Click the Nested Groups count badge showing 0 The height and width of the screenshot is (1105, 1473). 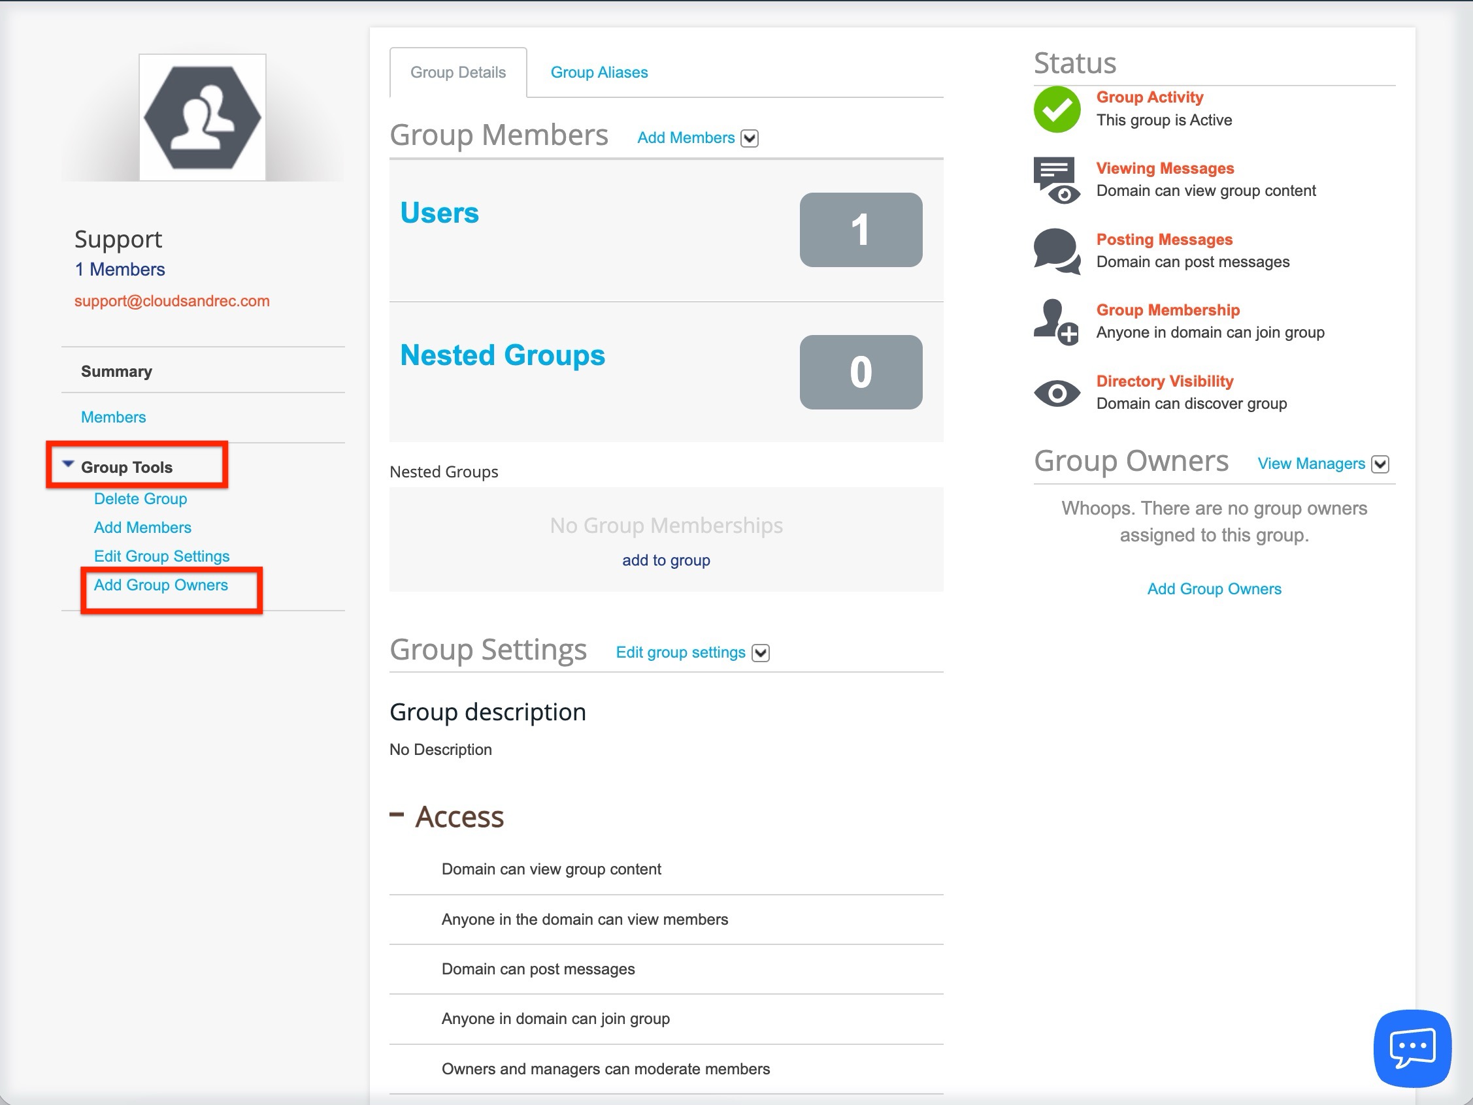[x=861, y=372]
